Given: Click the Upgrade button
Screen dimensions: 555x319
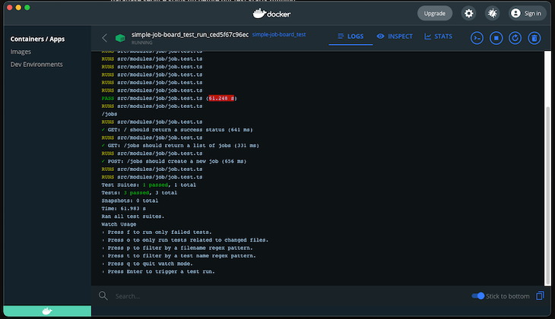Looking at the screenshot, I should (434, 13).
